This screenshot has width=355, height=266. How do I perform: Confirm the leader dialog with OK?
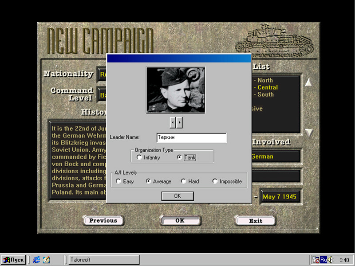click(x=177, y=196)
